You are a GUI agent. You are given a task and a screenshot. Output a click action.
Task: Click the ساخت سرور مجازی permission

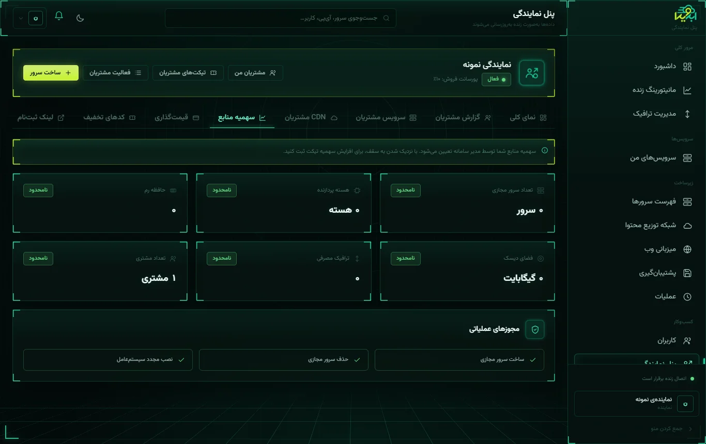(x=459, y=359)
